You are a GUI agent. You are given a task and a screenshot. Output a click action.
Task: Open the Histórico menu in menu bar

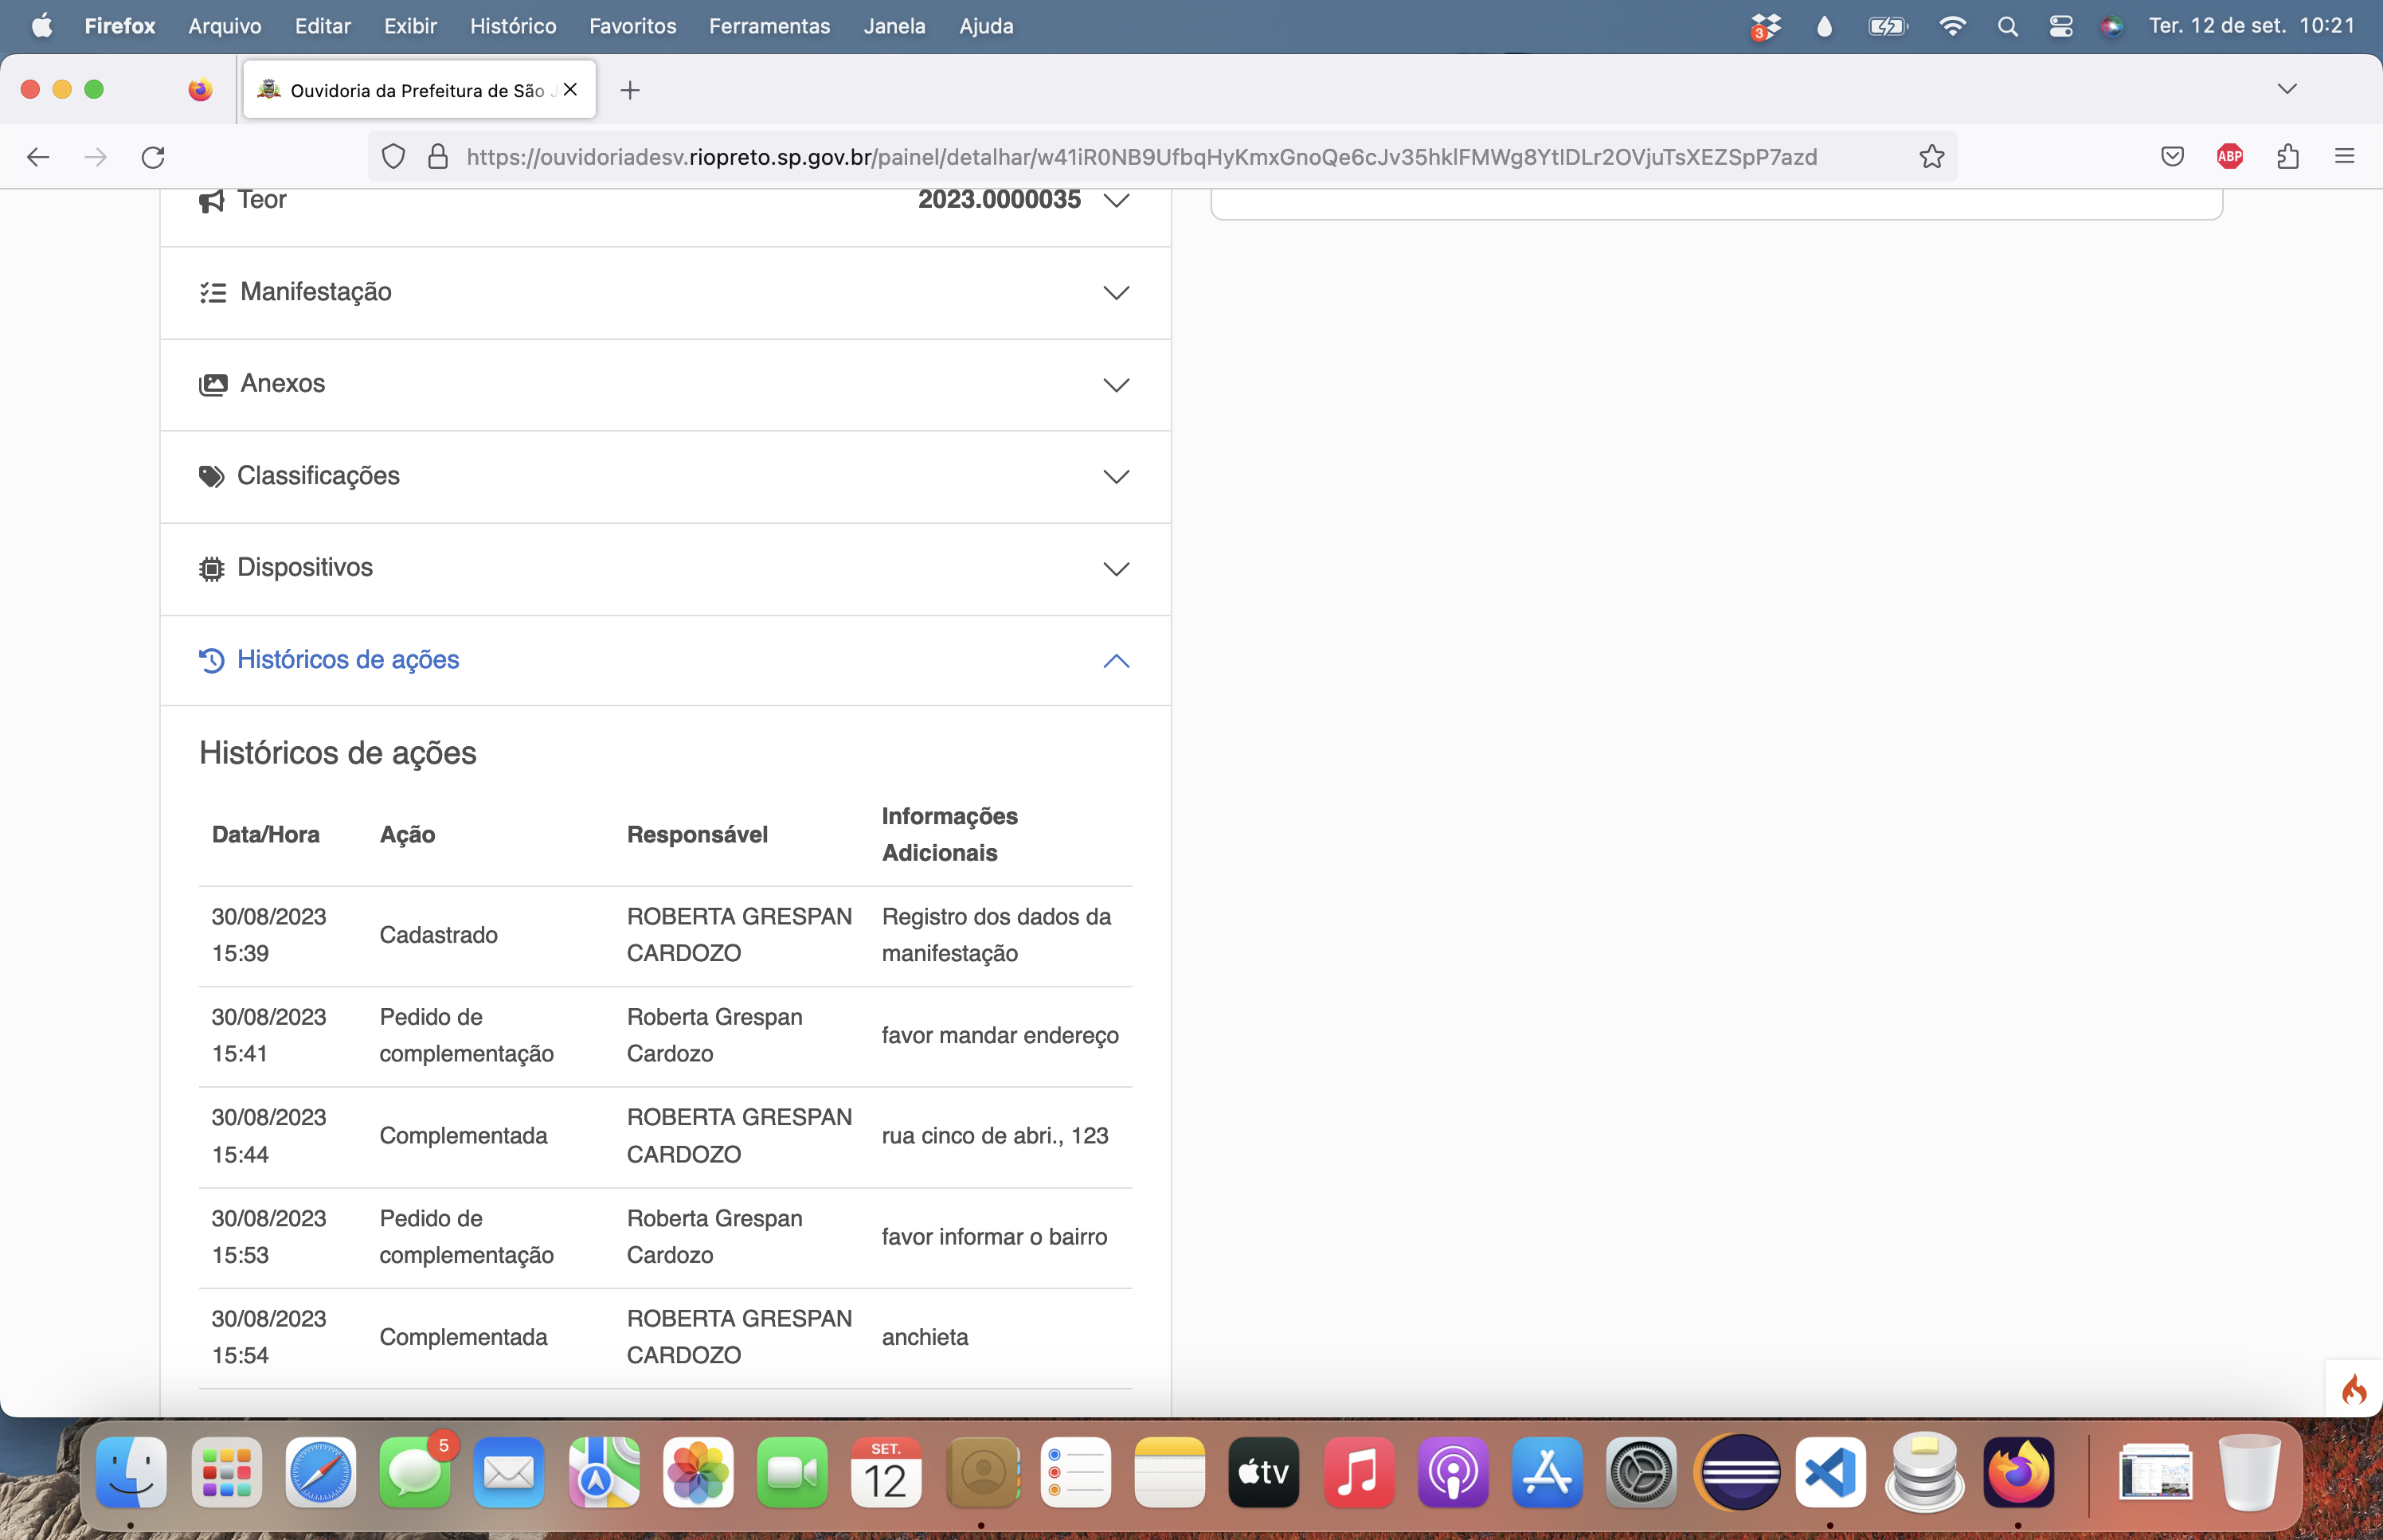[x=513, y=27]
